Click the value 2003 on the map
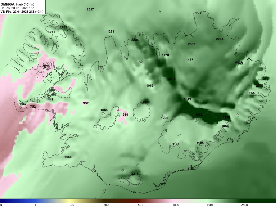Image resolution: width=276 pixels, height=207 pixels. point(192,44)
